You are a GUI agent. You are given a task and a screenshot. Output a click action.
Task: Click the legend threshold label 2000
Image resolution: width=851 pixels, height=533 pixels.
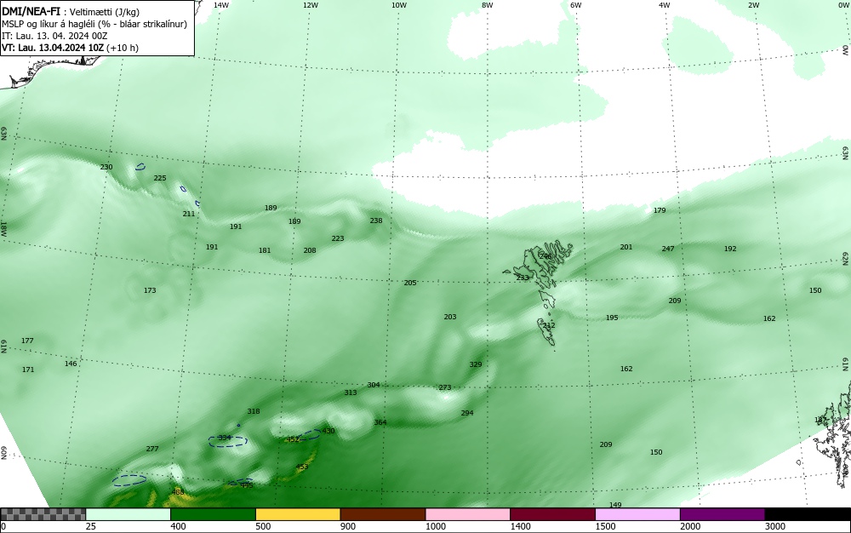[x=690, y=526]
